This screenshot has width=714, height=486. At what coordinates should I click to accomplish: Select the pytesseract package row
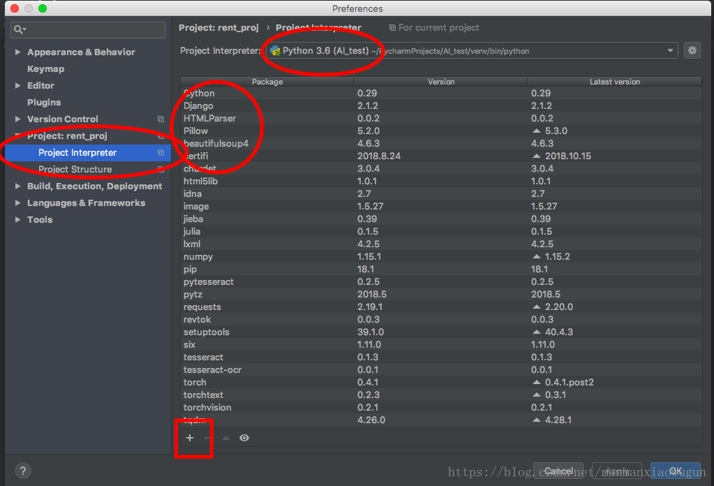pyautogui.click(x=441, y=281)
